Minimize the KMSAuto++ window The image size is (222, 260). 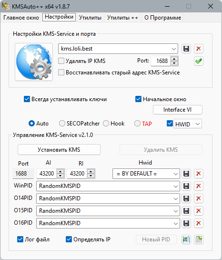[167, 7]
